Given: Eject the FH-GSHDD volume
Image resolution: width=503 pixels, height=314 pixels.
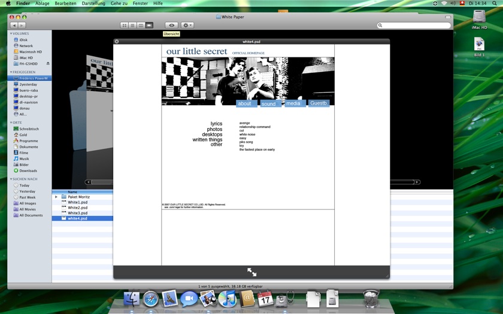Looking at the screenshot, I should (48, 63).
